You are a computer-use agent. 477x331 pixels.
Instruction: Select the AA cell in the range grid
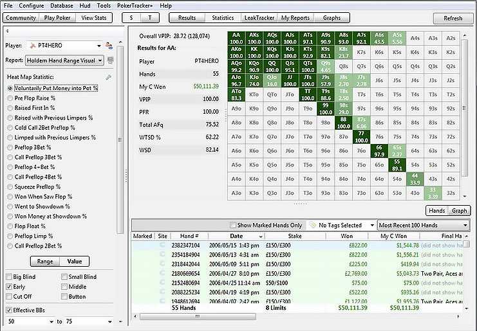click(236, 39)
